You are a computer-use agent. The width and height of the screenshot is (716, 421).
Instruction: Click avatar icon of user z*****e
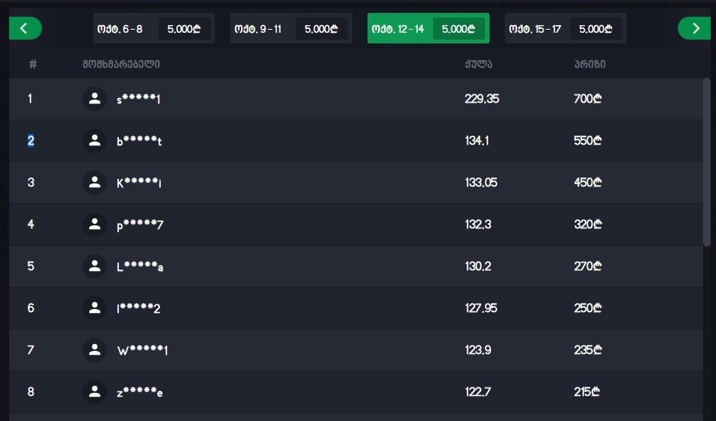[95, 392]
